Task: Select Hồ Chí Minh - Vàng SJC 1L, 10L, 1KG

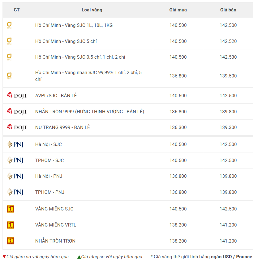Action: pos(74,25)
